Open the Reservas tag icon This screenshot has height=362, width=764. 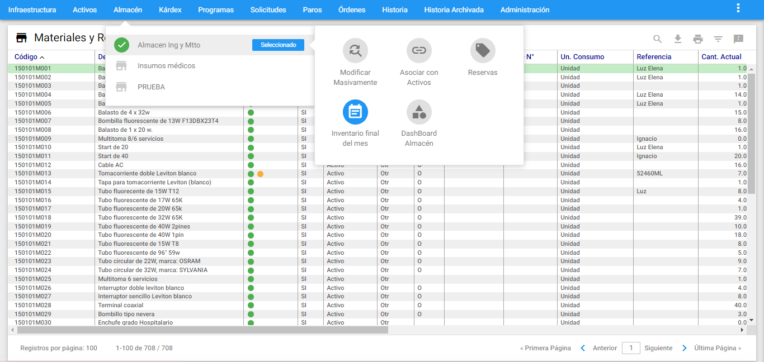pyautogui.click(x=483, y=51)
